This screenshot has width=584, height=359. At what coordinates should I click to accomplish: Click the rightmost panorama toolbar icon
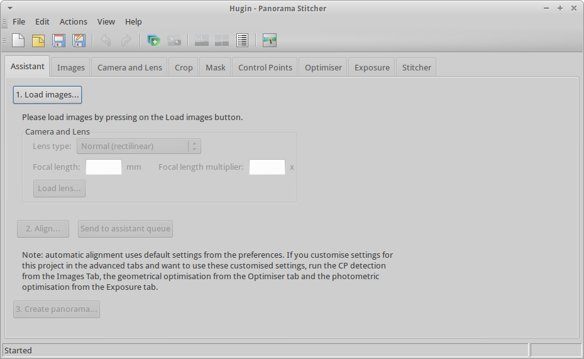(270, 41)
